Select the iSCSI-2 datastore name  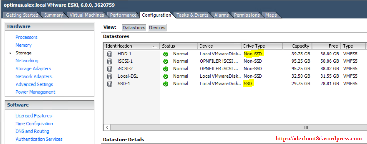(x=126, y=69)
